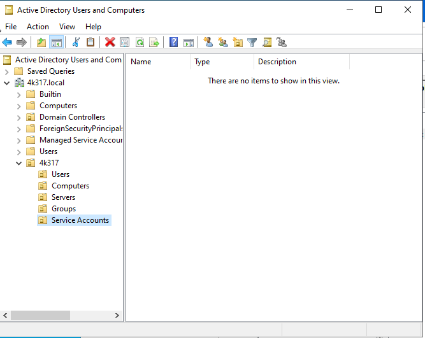This screenshot has width=425, height=338.
Task: Click the Refresh toolbar icon
Action: point(139,43)
